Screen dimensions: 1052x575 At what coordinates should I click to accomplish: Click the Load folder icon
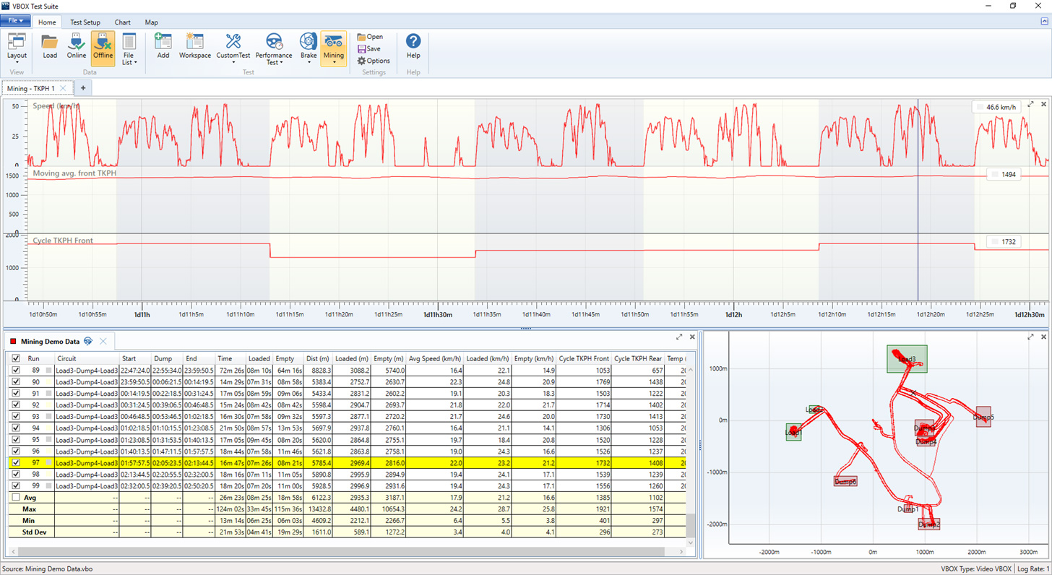point(50,42)
